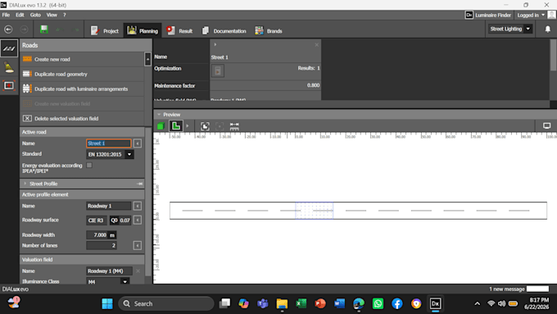The width and height of the screenshot is (557, 314).
Task: Collapse the Roads tool list with arrow
Action: (147, 59)
